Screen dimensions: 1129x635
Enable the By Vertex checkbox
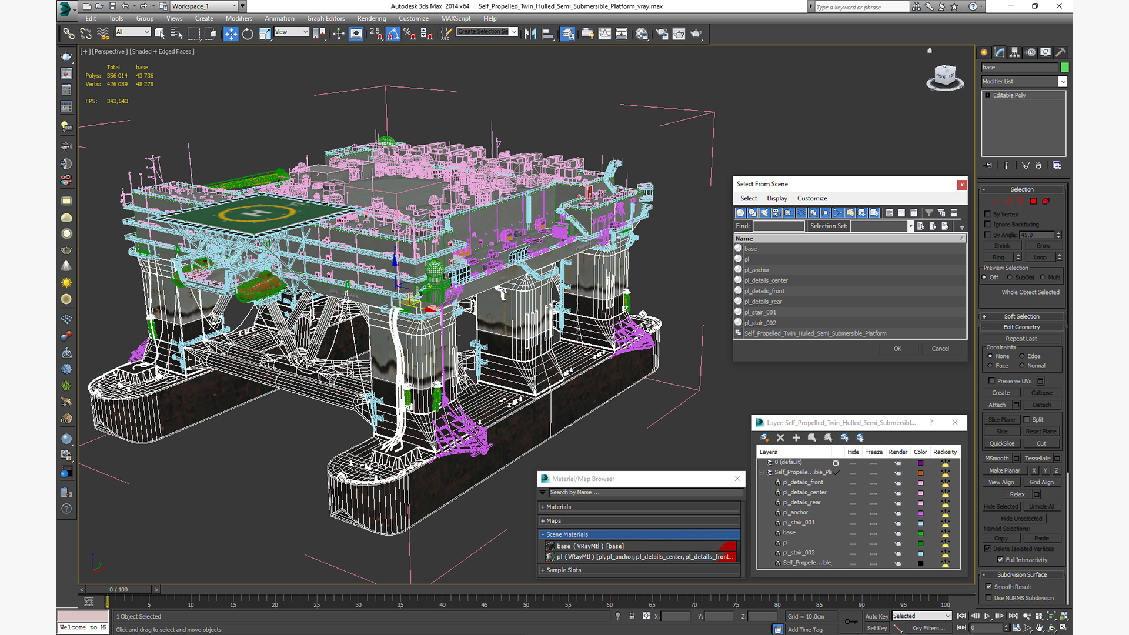tap(988, 214)
